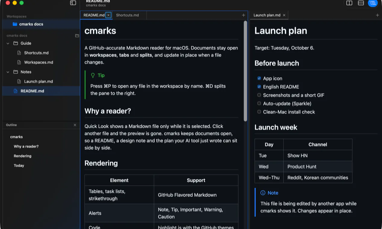Screen dimensions: 382x229
Task: Close the README.md tab
Action: (x=109, y=15)
